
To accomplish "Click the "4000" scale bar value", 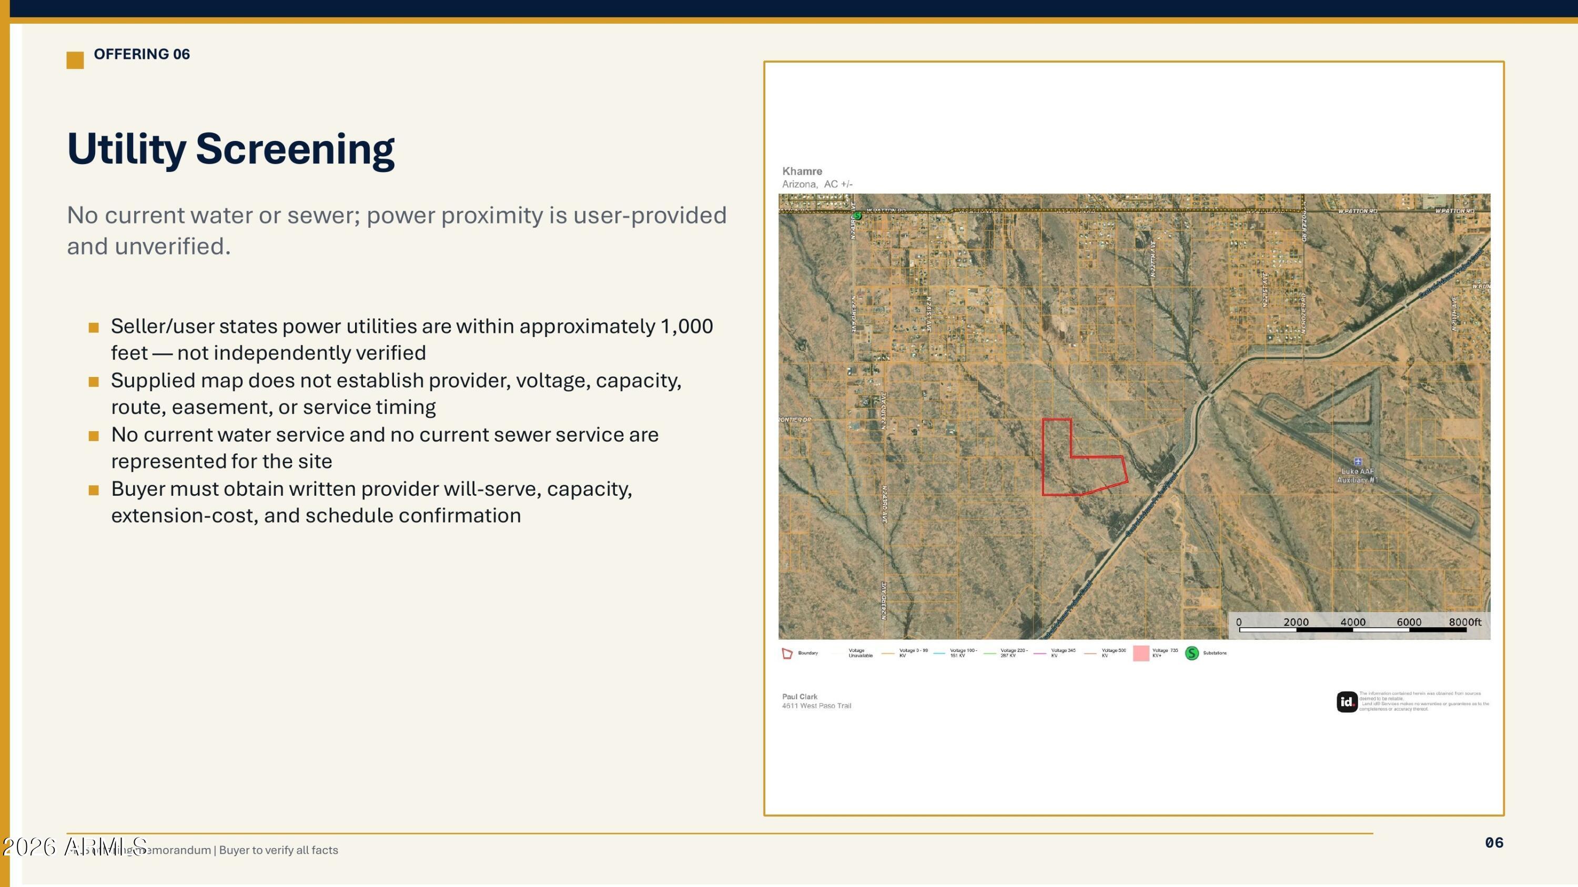I will [x=1352, y=622].
